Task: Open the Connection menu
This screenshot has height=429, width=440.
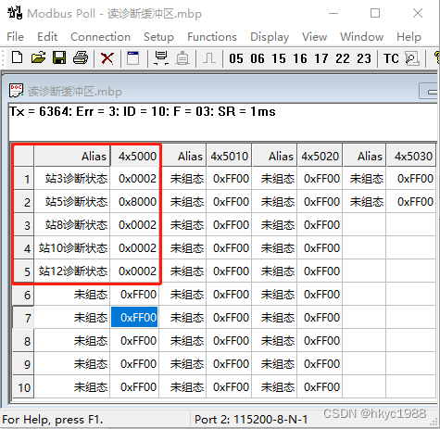Action: point(100,37)
